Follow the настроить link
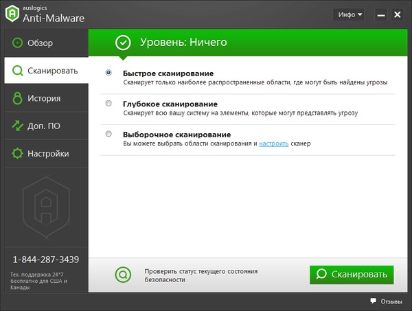 273,144
